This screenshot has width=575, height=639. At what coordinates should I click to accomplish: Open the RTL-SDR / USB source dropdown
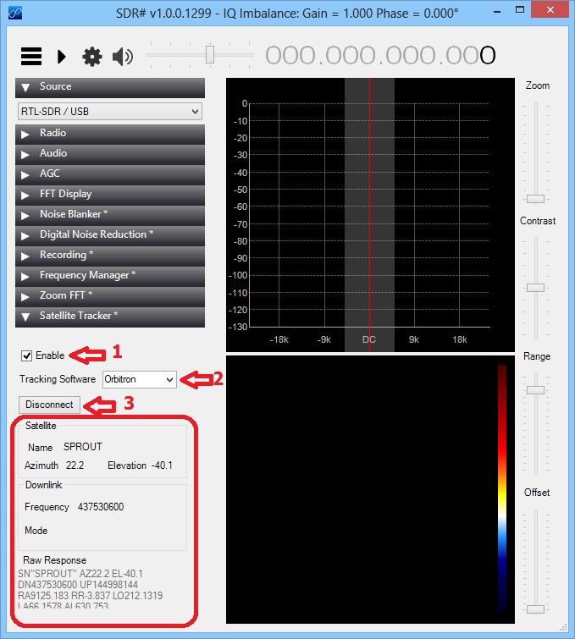point(110,111)
